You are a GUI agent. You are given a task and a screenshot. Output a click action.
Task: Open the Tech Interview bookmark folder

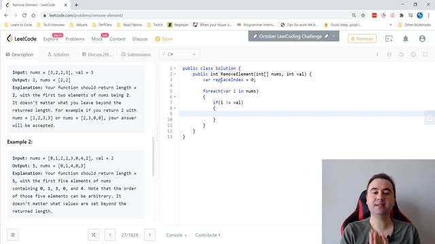coord(50,25)
